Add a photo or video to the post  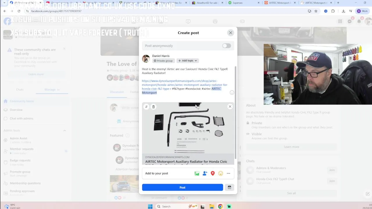(x=197, y=173)
